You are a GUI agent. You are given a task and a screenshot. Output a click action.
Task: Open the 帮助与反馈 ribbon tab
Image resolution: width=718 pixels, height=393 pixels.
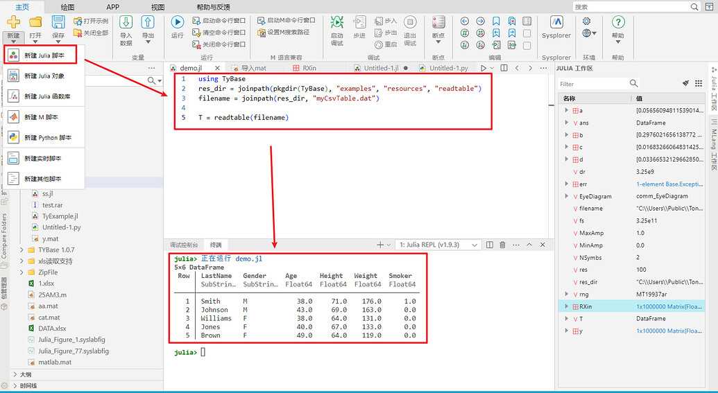213,7
